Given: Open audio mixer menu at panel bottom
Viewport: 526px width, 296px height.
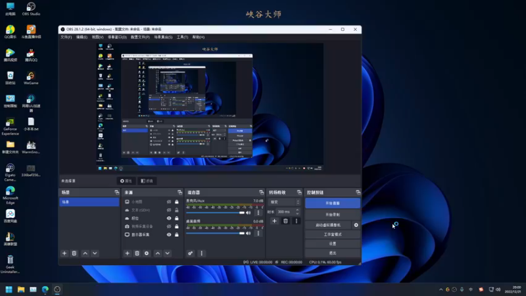Looking at the screenshot, I should (202, 253).
